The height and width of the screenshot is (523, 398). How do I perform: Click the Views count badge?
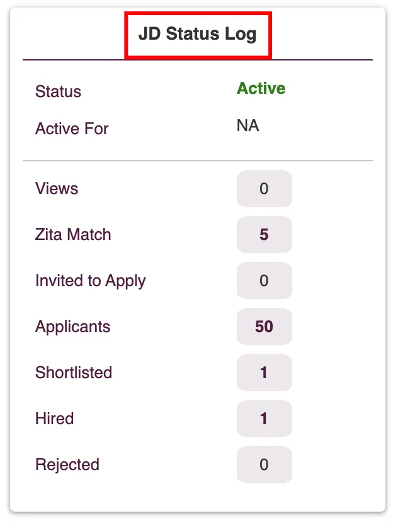[264, 188]
